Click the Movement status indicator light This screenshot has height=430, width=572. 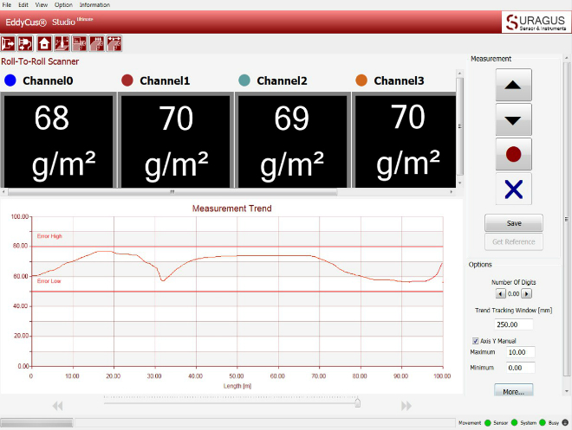(488, 423)
